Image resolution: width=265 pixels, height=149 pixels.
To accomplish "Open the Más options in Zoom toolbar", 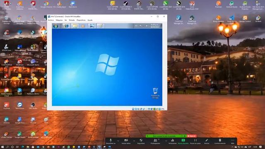I will click(233, 142).
